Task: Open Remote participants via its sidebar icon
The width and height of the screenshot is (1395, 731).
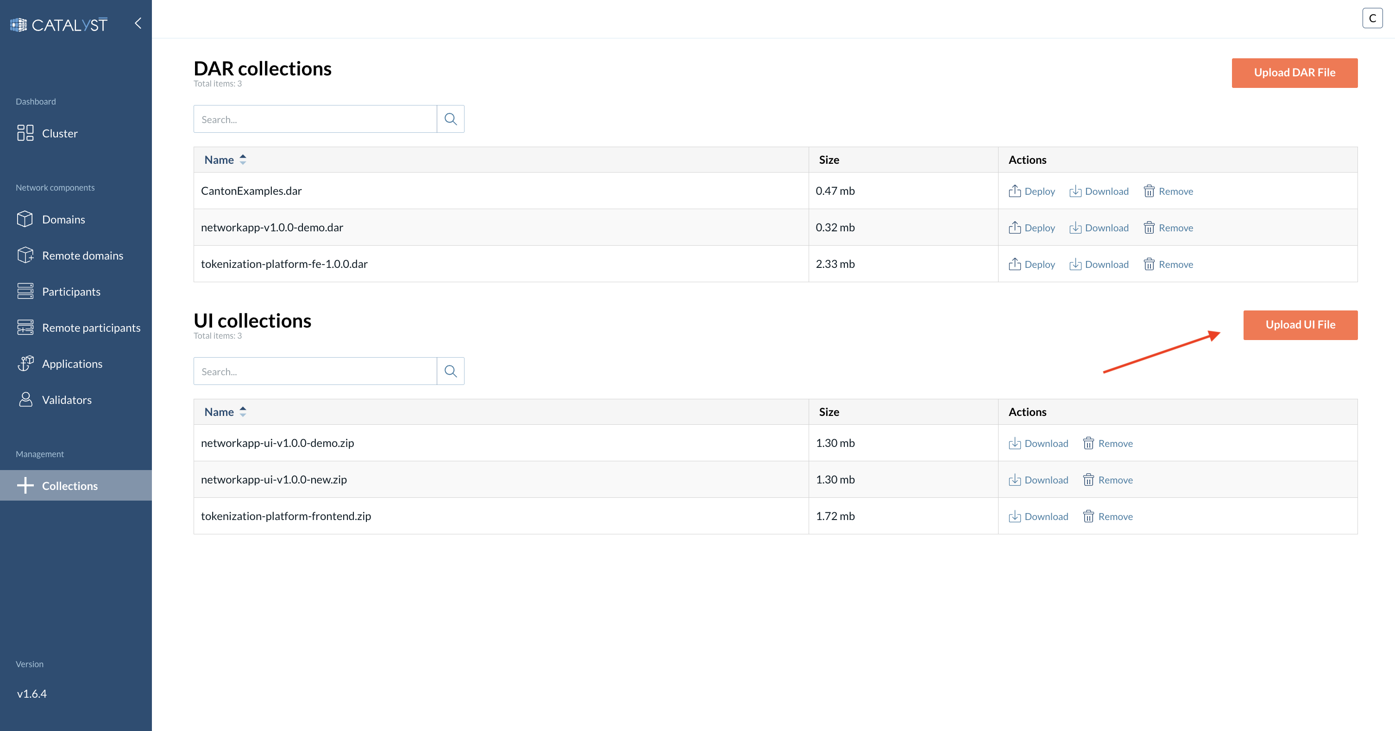Action: [x=25, y=328]
